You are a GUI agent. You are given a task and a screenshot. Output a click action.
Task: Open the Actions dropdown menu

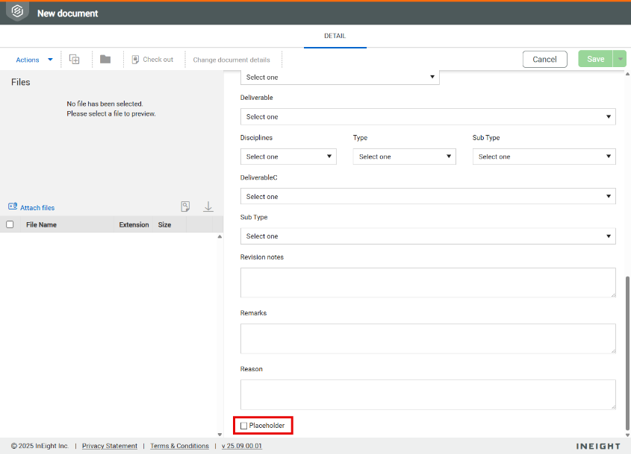click(34, 60)
